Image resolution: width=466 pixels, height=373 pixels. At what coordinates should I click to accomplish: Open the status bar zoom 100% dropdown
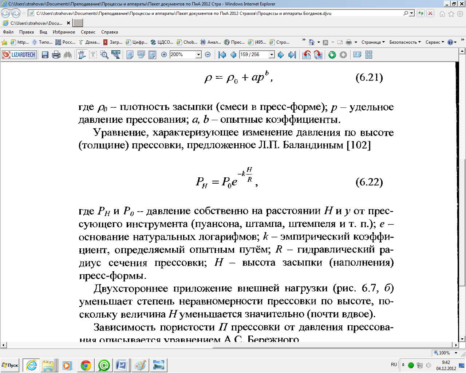coord(456,353)
